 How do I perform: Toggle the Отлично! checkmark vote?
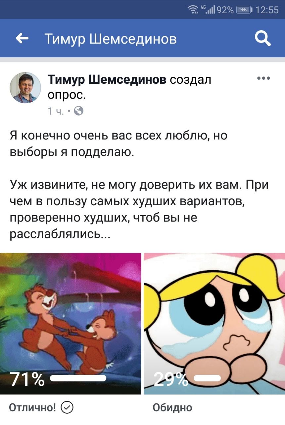(68, 407)
